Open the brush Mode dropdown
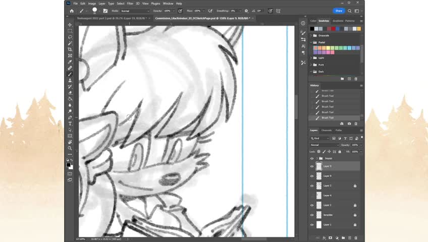 135,11
